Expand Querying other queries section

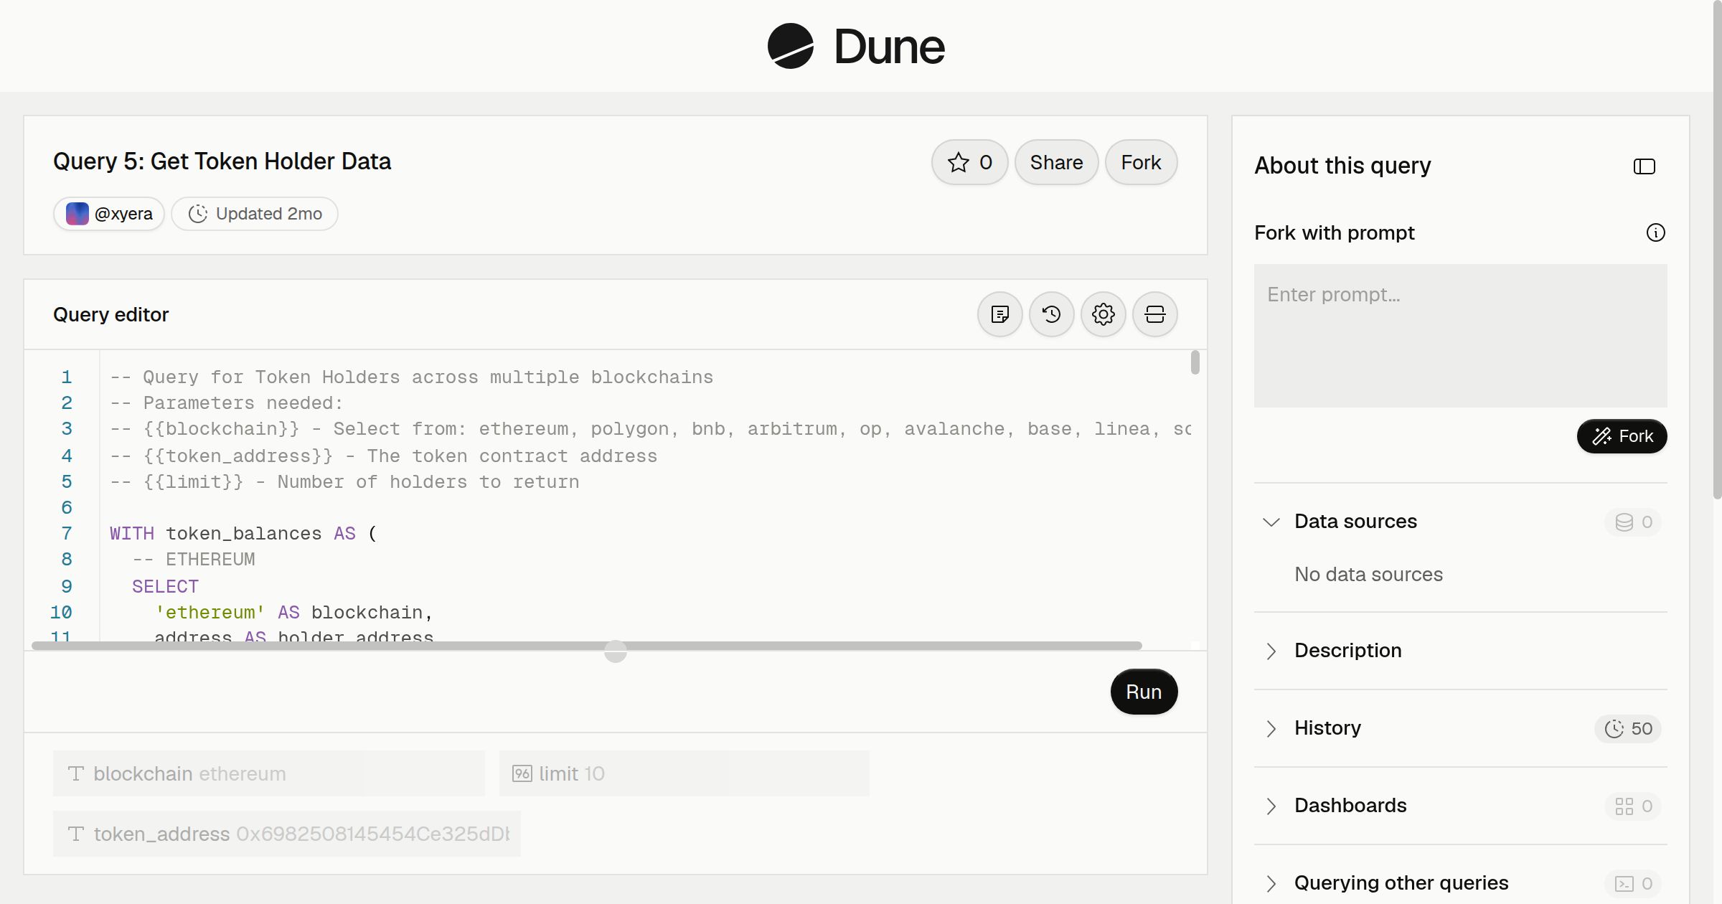(x=1271, y=883)
